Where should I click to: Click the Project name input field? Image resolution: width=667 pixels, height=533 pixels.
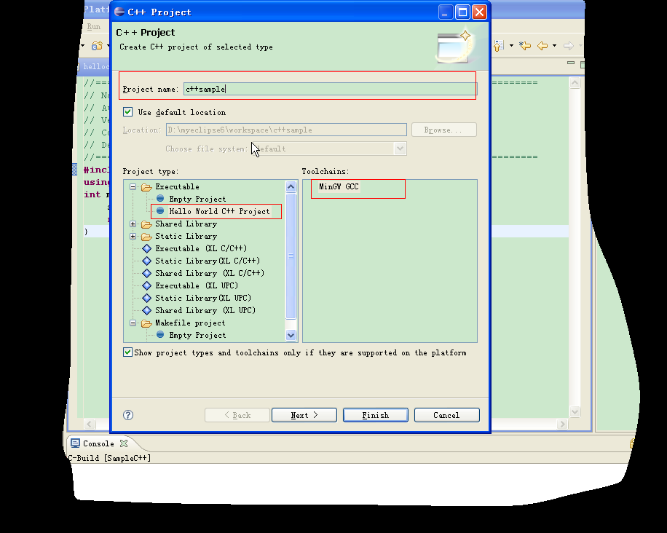pos(330,89)
